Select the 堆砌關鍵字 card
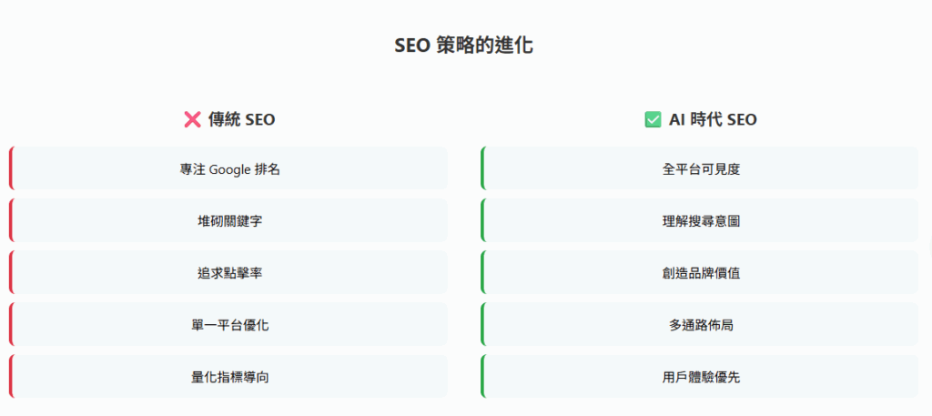This screenshot has width=932, height=416. point(229,220)
